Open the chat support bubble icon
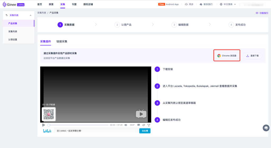 pyautogui.click(x=266, y=128)
